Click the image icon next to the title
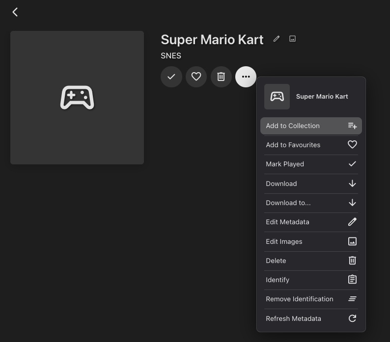Image resolution: width=390 pixels, height=342 pixels. click(x=293, y=39)
